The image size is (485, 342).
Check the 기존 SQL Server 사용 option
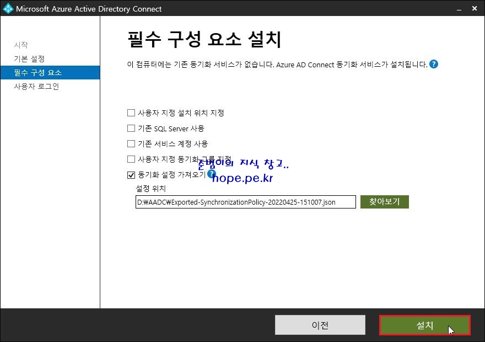click(x=131, y=128)
